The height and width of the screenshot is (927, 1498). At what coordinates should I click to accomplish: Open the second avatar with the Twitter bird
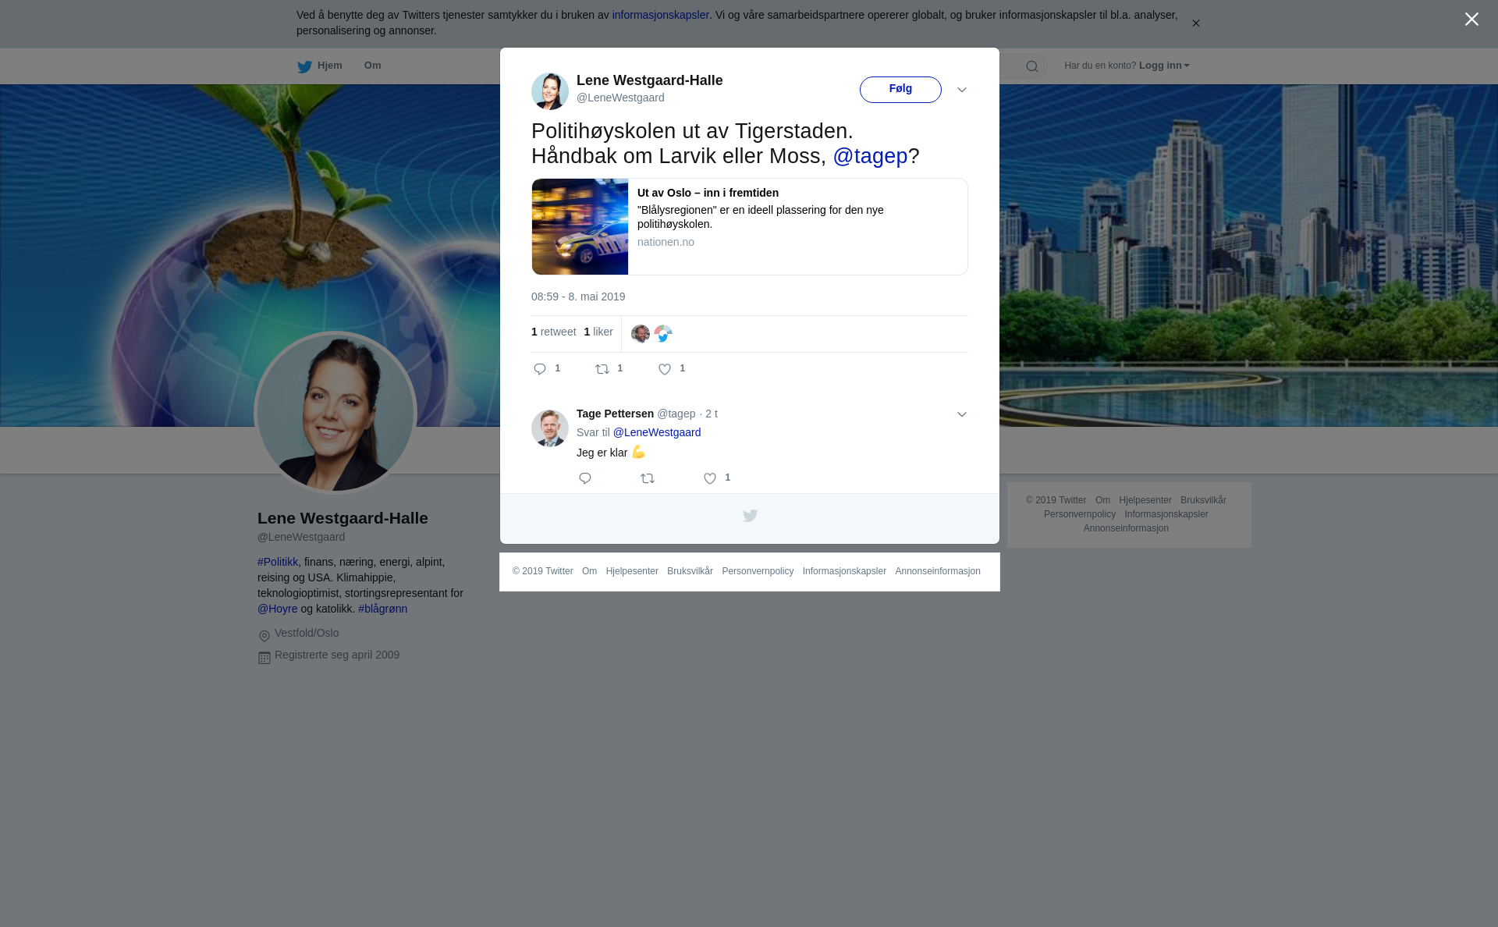[663, 334]
